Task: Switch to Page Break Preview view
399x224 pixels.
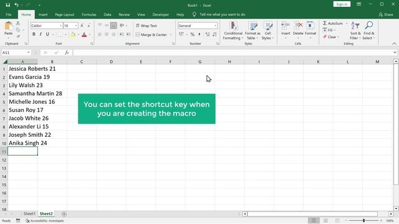Action: click(337, 221)
